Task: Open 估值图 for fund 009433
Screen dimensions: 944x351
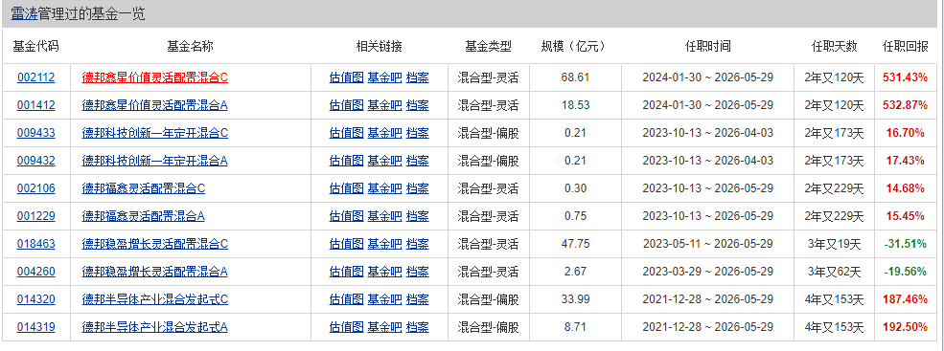Action: click(x=346, y=133)
